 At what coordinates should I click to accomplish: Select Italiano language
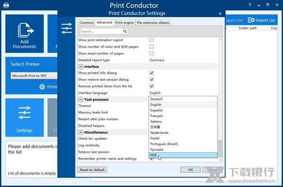183,121
